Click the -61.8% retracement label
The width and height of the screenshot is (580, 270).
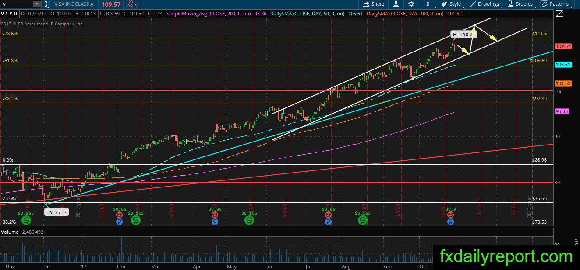10,61
